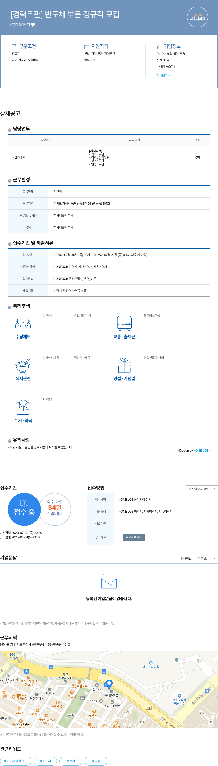Click the 교통·출퇴근 bus icon
The width and height of the screenshot is (218, 766).
pyautogui.click(x=124, y=323)
